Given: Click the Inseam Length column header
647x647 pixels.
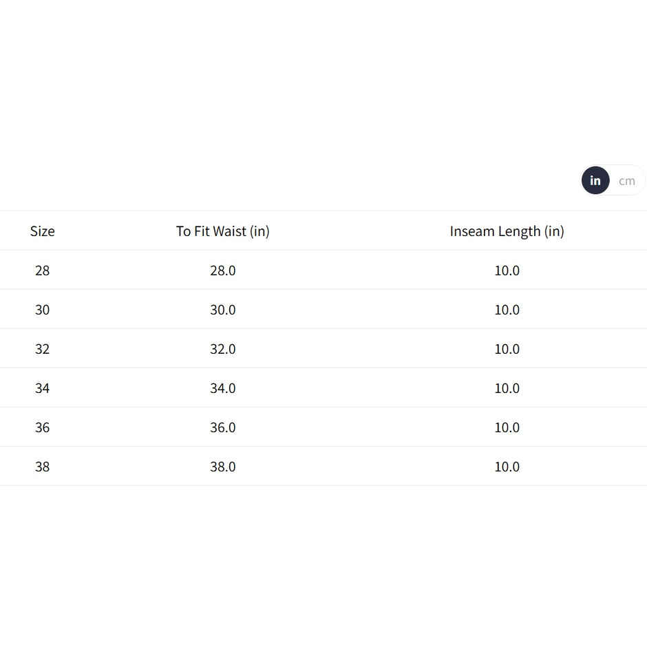Looking at the screenshot, I should (x=507, y=231).
